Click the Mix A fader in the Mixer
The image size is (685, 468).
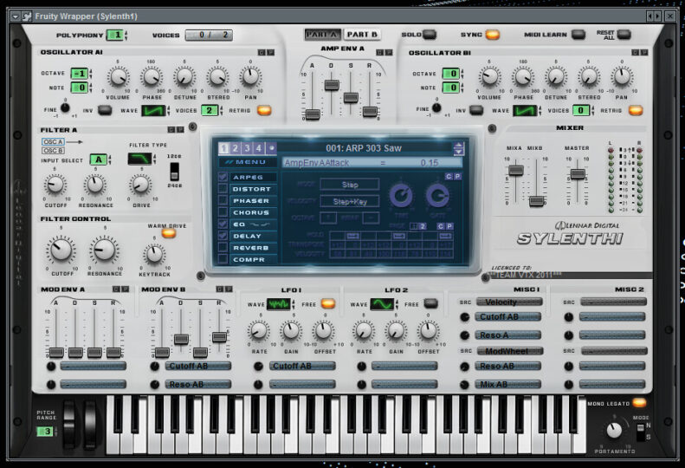tap(515, 170)
